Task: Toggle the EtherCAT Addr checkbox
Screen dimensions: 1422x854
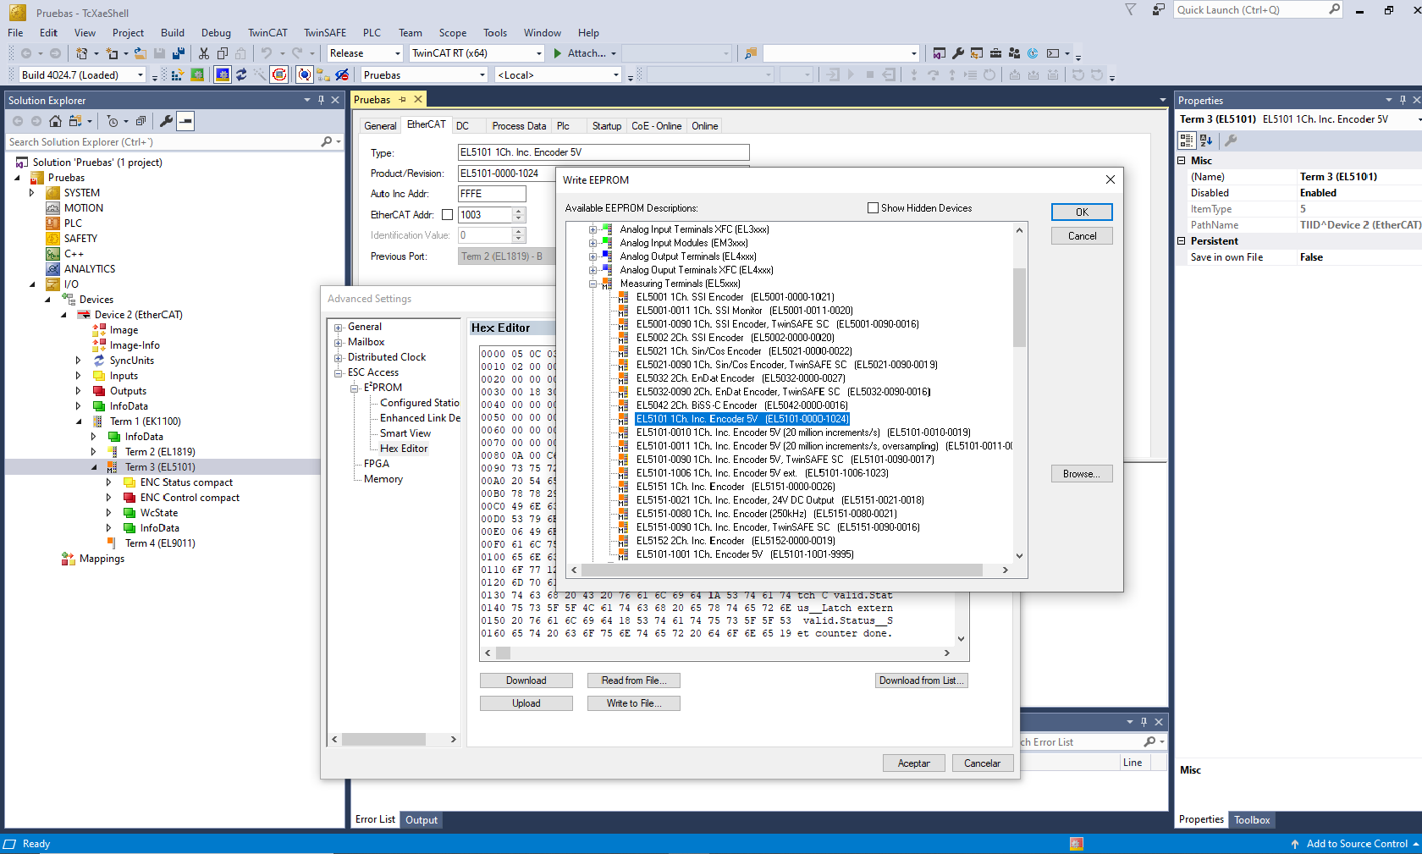Action: [x=447, y=215]
